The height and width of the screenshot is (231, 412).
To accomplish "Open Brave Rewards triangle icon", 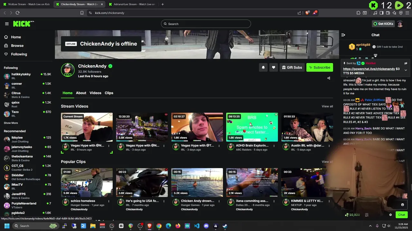I will coord(315,13).
